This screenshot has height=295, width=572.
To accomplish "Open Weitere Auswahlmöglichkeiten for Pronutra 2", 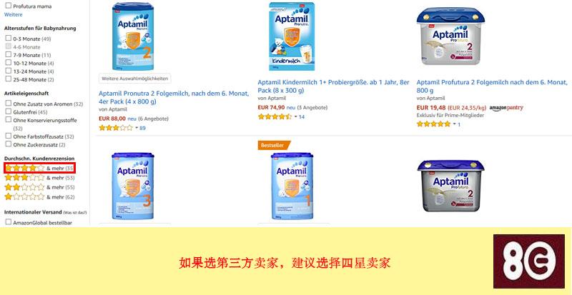I will (x=134, y=79).
